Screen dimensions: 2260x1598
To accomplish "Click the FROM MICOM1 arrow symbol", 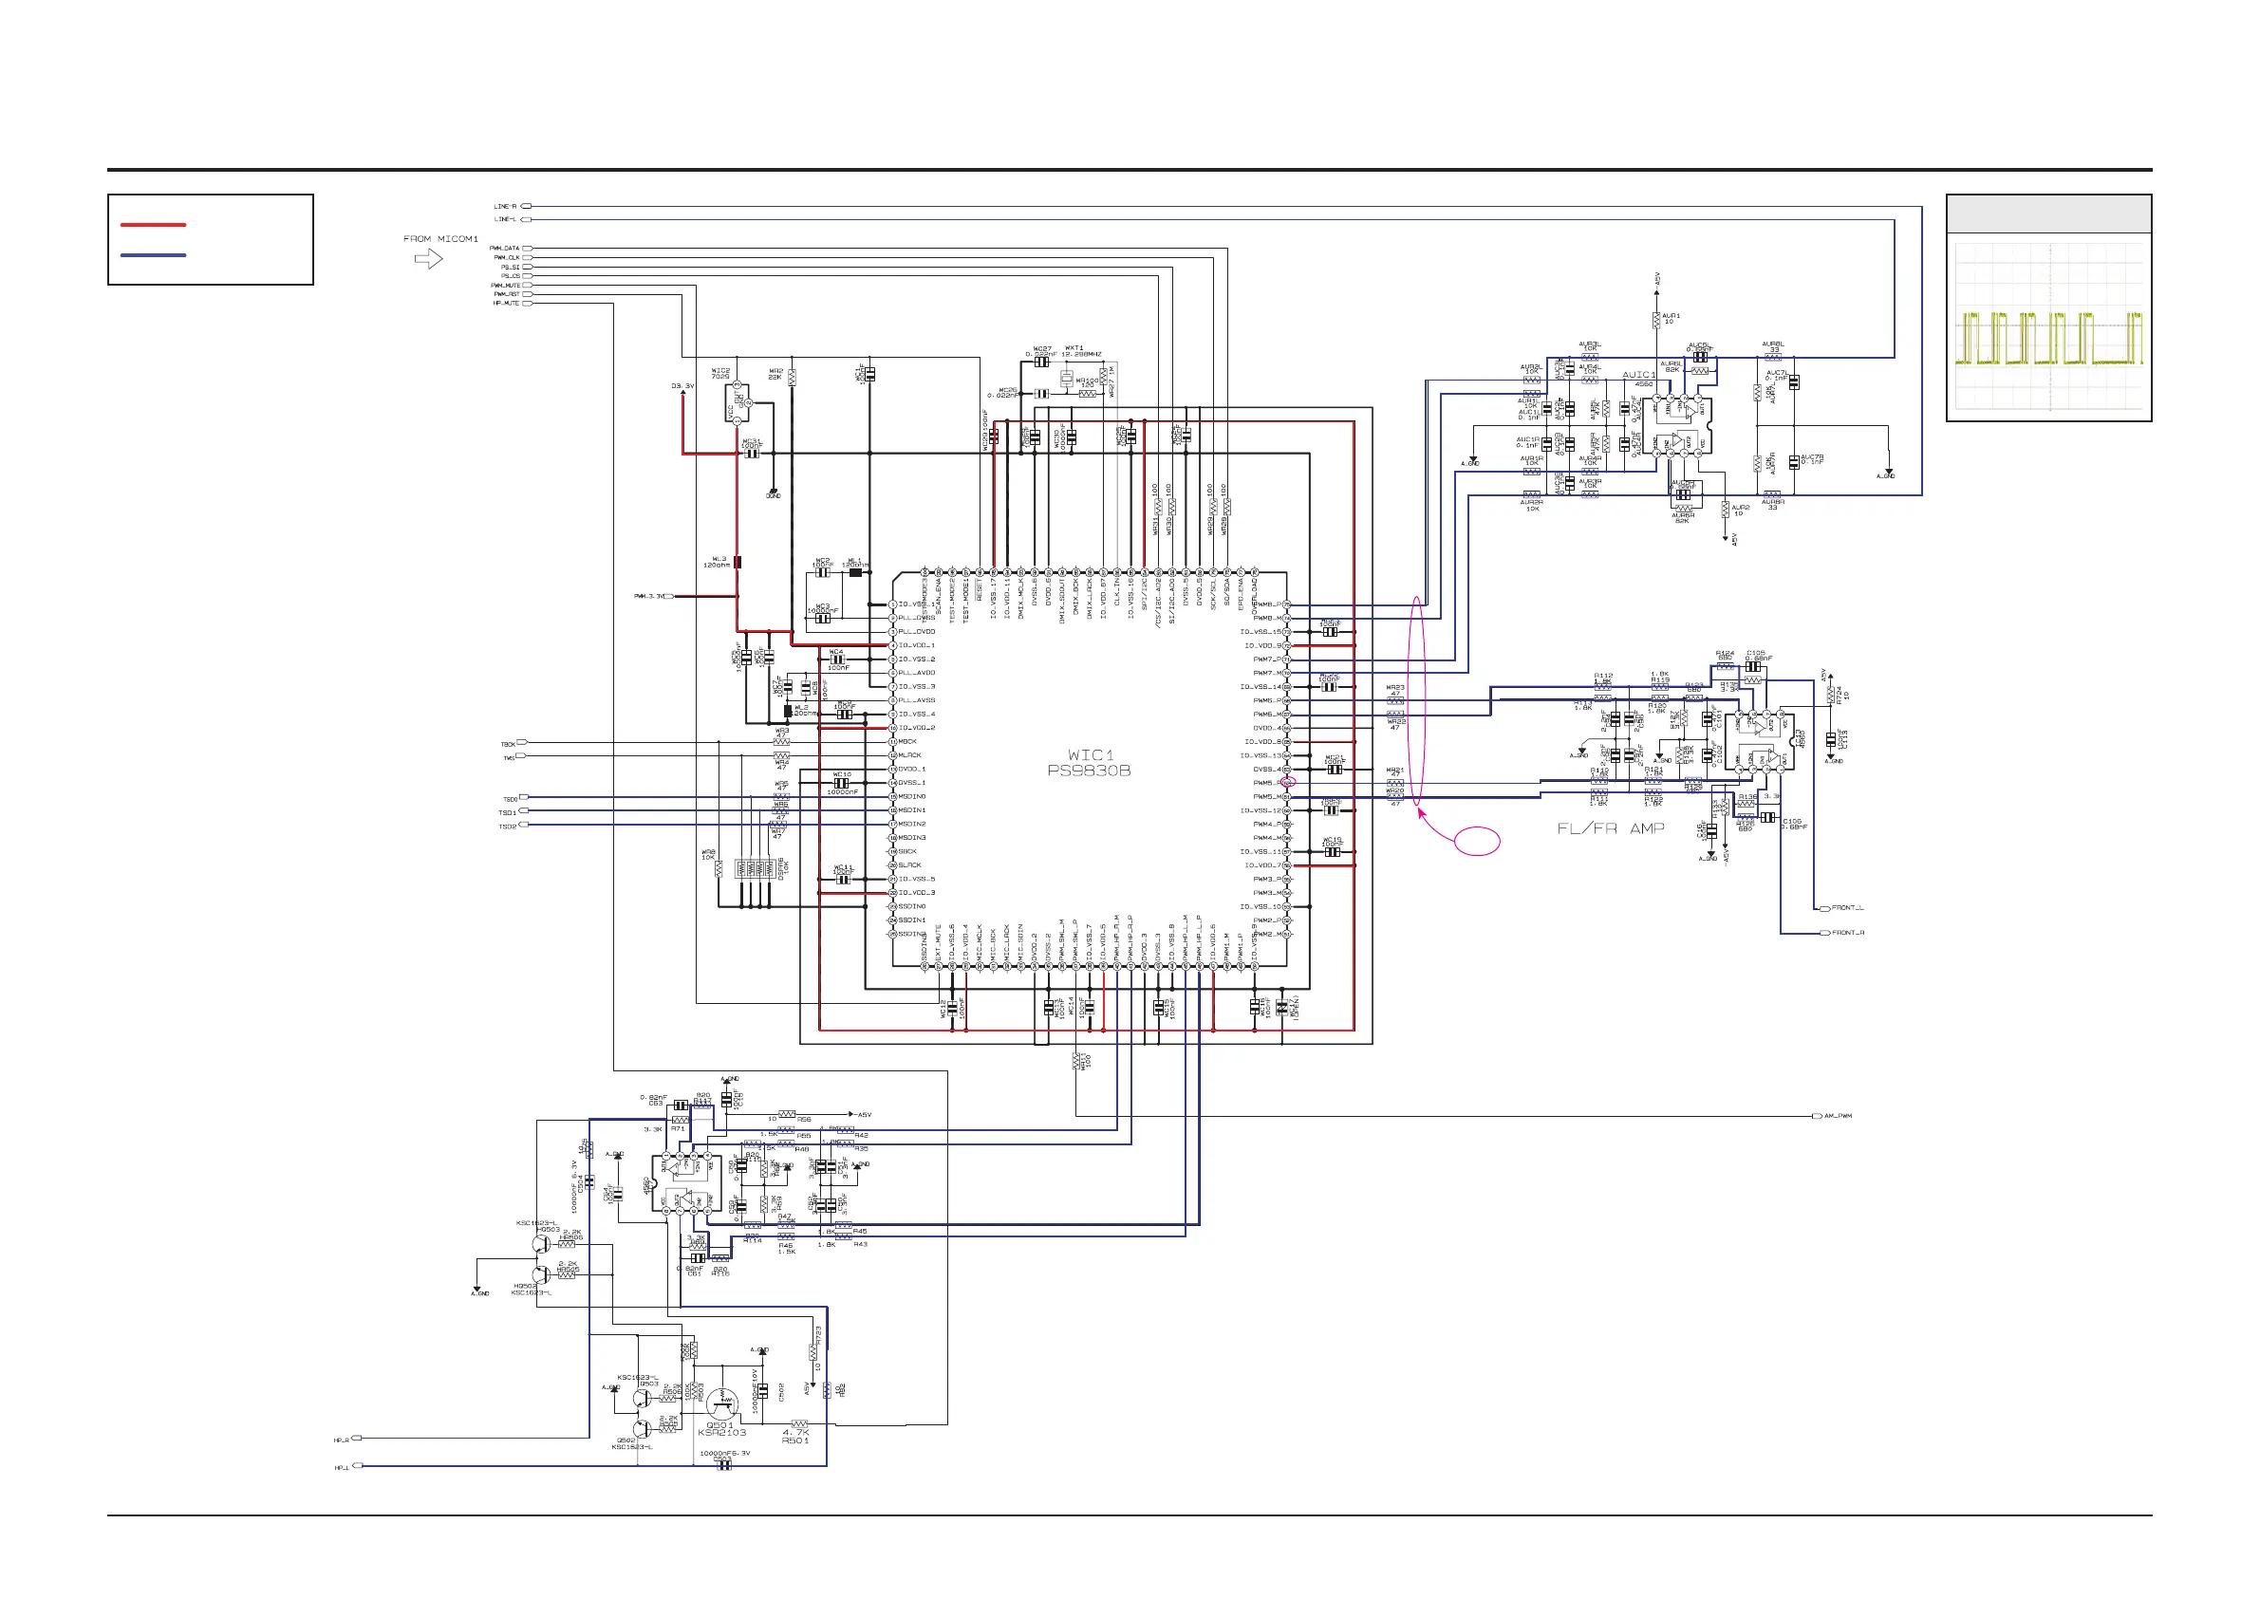I will click(428, 259).
